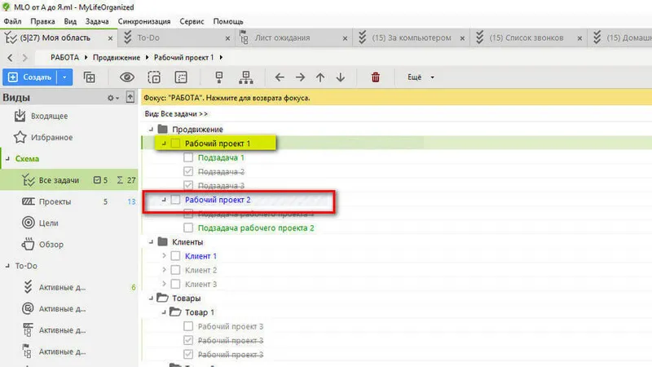Check the Клиент 3 checkbox
The height and width of the screenshot is (367, 652).
click(176, 284)
